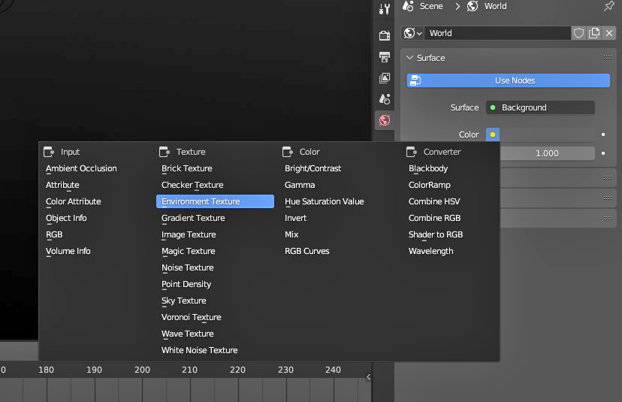Open the Surface Background shader dropdown
Screen dimensions: 622x402
click(540, 107)
